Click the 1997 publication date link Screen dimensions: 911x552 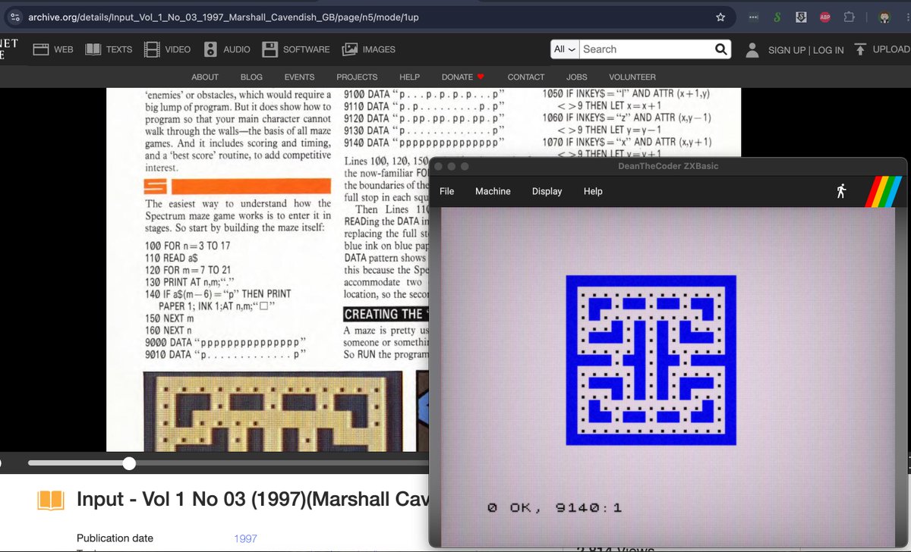point(245,538)
